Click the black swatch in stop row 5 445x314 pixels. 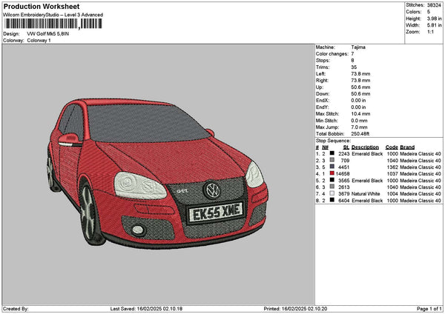coord(332,180)
